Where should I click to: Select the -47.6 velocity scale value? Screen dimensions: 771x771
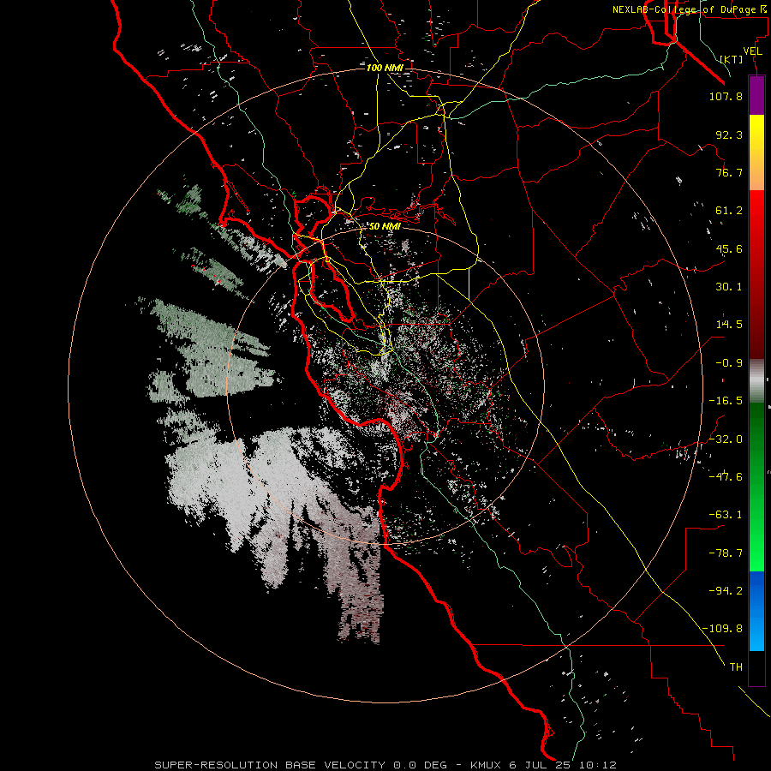[x=726, y=477]
